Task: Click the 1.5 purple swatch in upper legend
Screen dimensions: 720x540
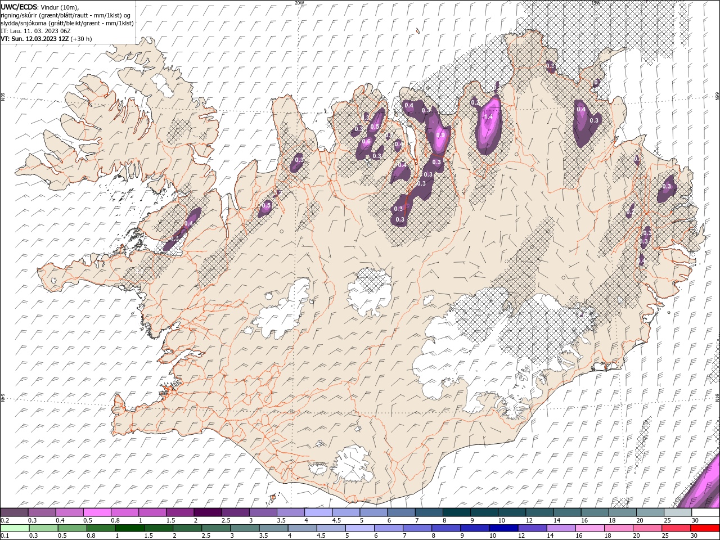Action: [x=180, y=512]
